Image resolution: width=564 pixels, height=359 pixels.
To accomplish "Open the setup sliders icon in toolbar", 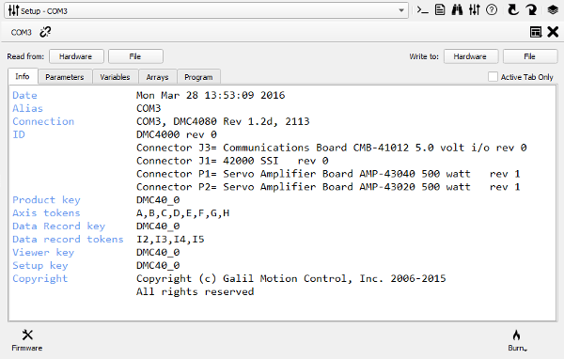I will [x=474, y=9].
